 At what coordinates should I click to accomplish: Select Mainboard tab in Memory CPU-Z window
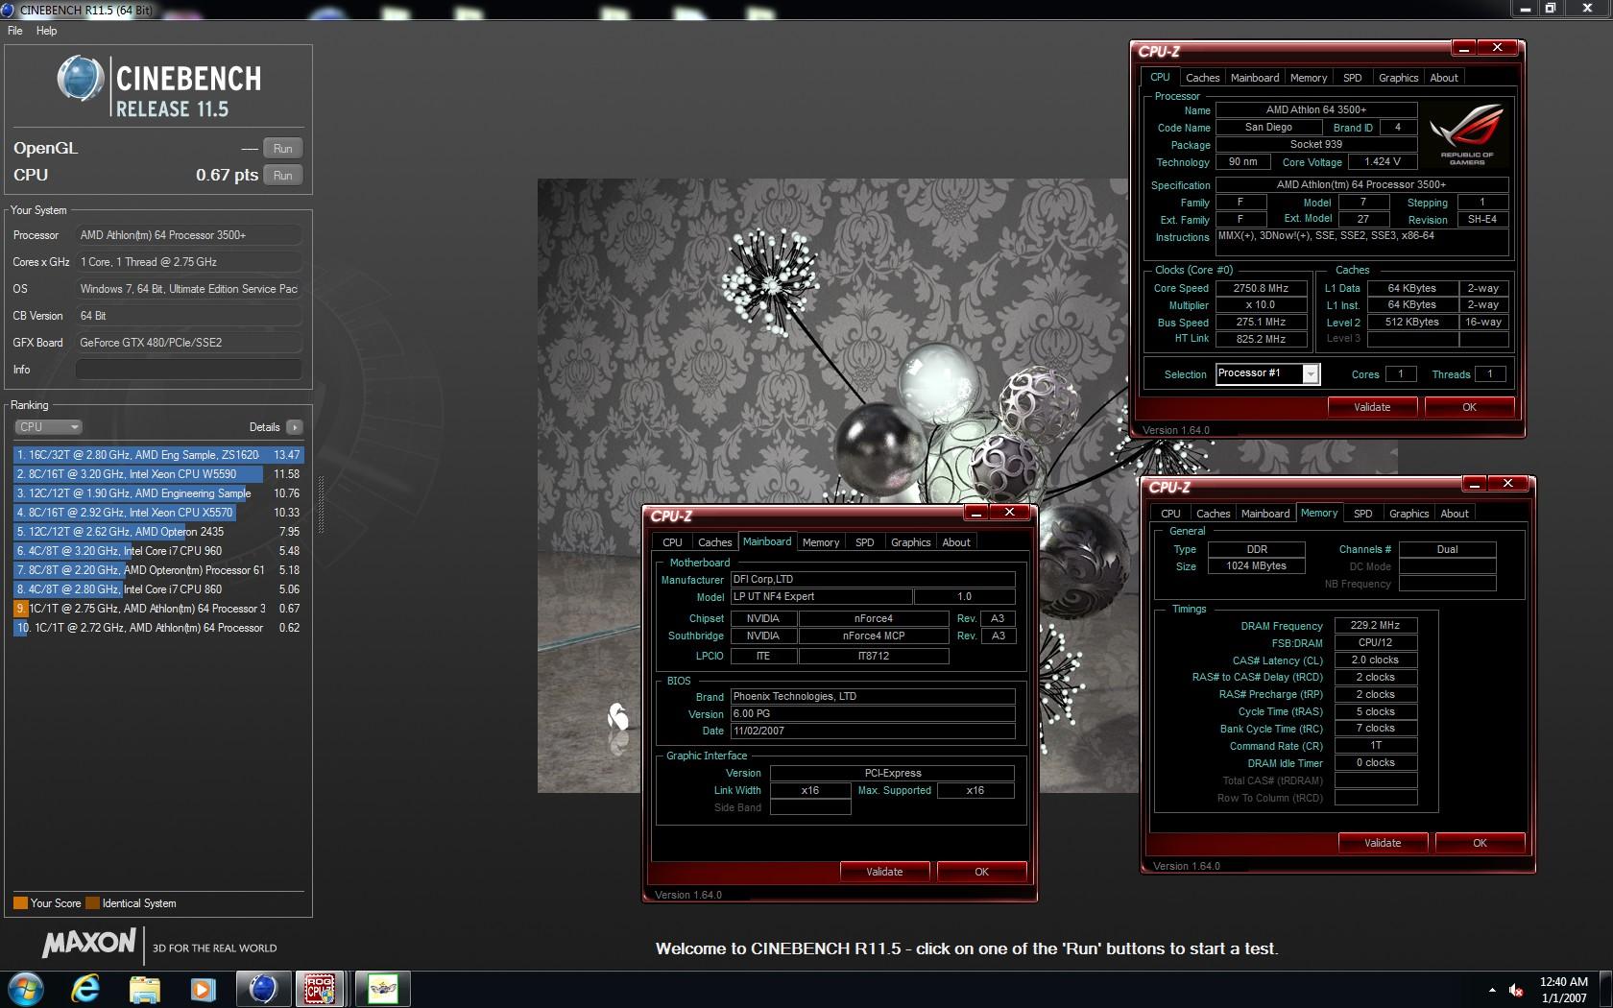pos(1265,514)
